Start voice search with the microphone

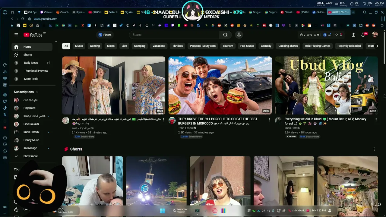point(239,35)
